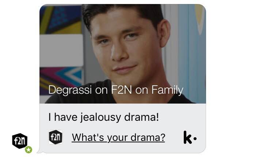Open the Kik logo in card footer

tap(190, 137)
